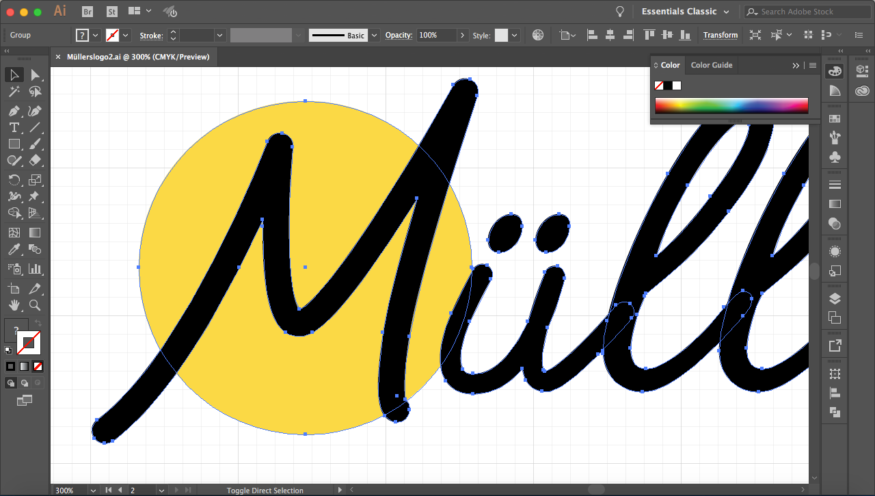The height and width of the screenshot is (496, 875).
Task: Select the Direct Selection tool
Action: pos(35,75)
